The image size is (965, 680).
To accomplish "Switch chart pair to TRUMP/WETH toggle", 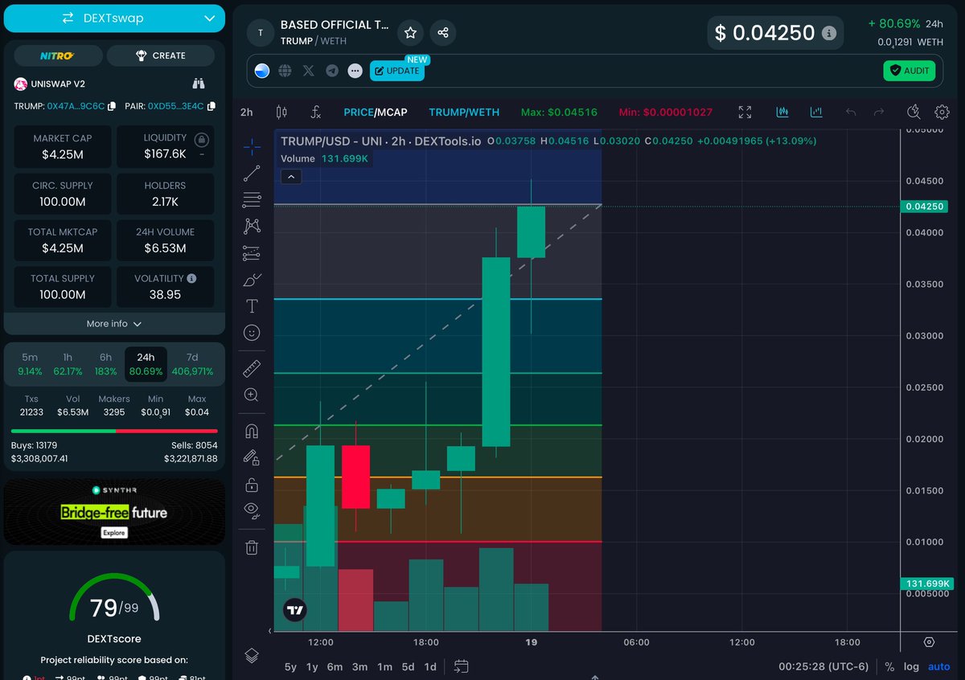I will pos(464,113).
